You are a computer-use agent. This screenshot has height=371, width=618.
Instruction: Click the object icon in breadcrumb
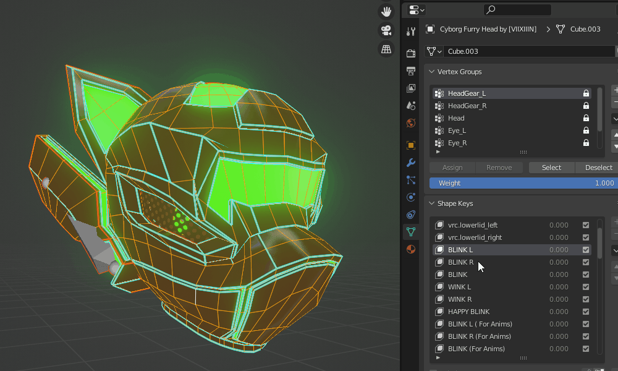click(430, 29)
